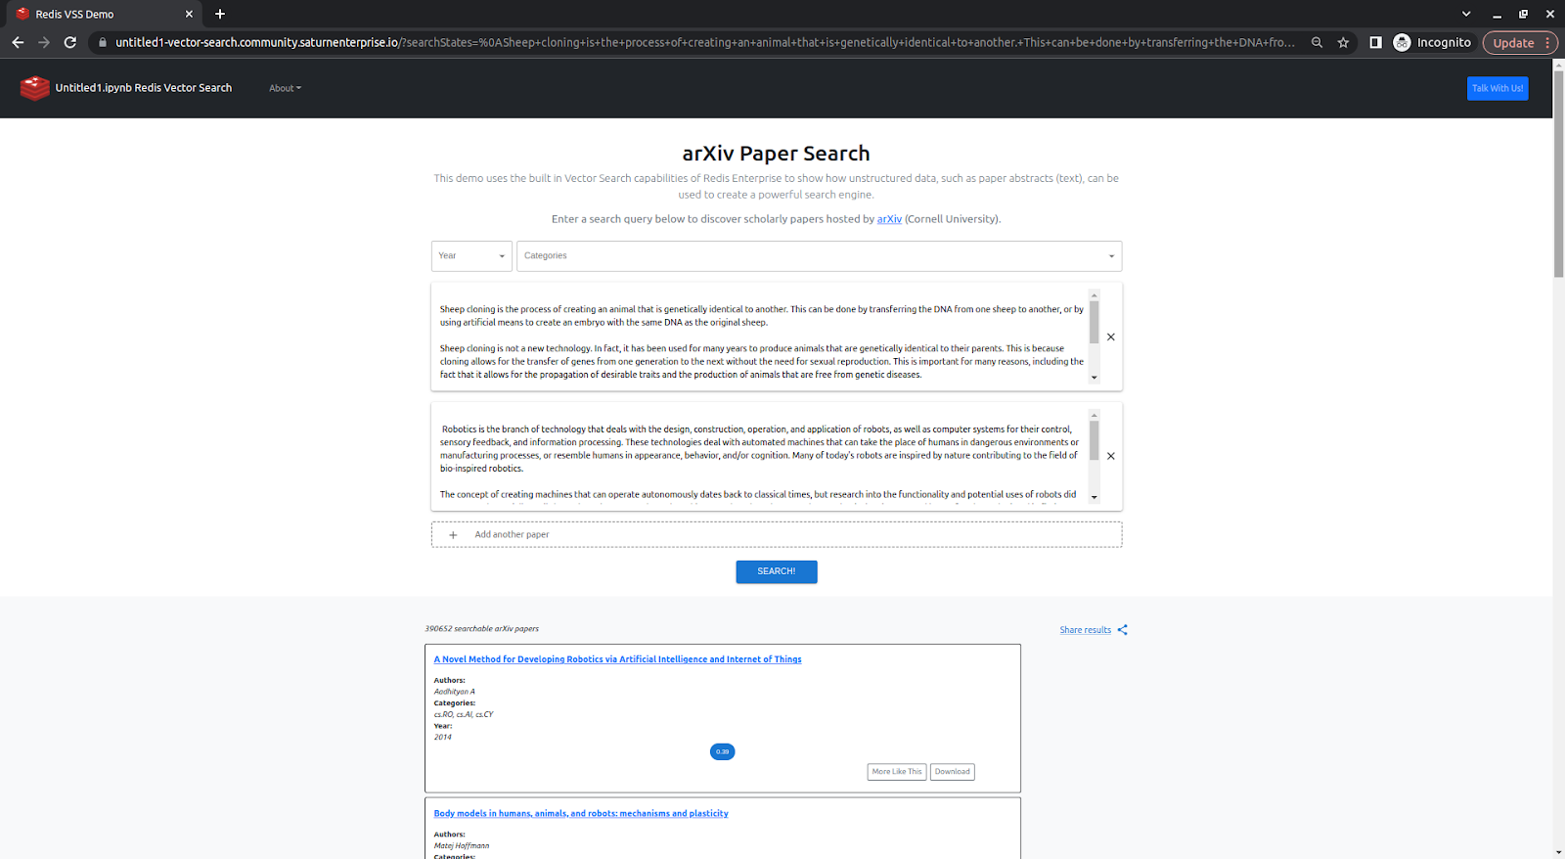The width and height of the screenshot is (1565, 859).
Task: Click the Share results link
Action: point(1085,630)
